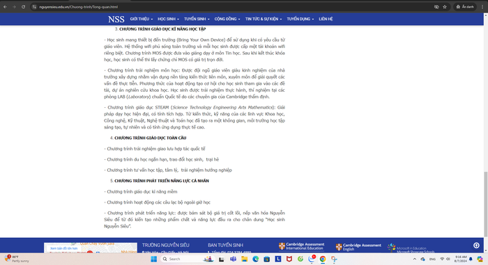The image size is (488, 265).
Task: Expand the CỘNG ĐỒNG menu
Action: pyautogui.click(x=227, y=19)
